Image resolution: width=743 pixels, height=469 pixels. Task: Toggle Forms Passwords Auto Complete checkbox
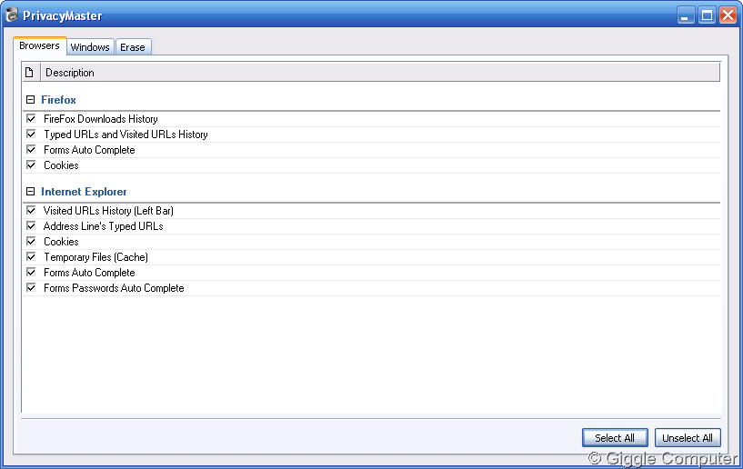pos(31,287)
